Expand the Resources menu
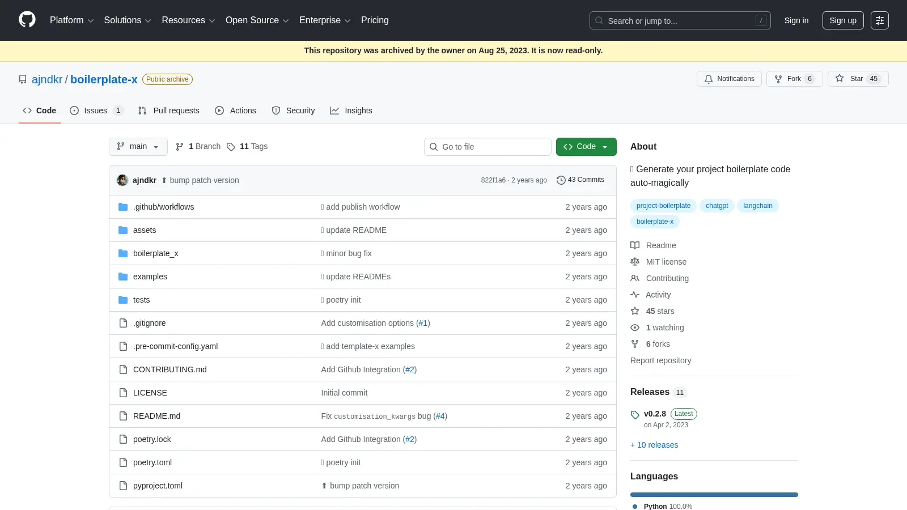 [x=188, y=20]
